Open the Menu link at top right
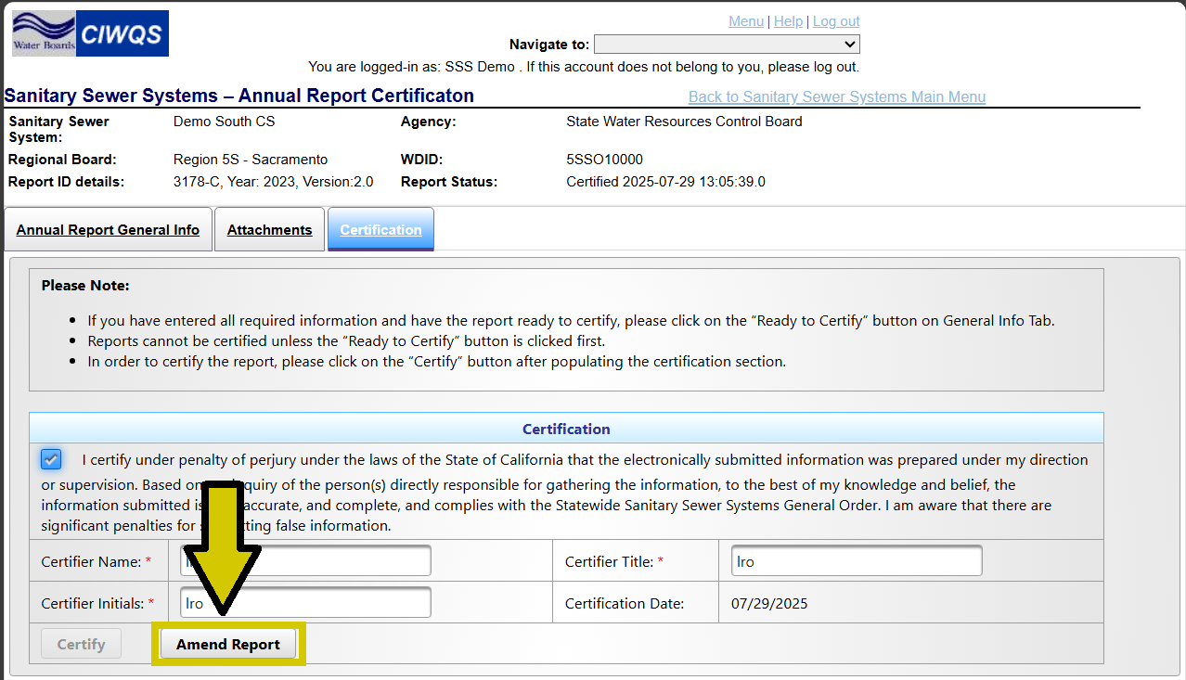Screen dimensions: 1186x680 click(x=746, y=20)
